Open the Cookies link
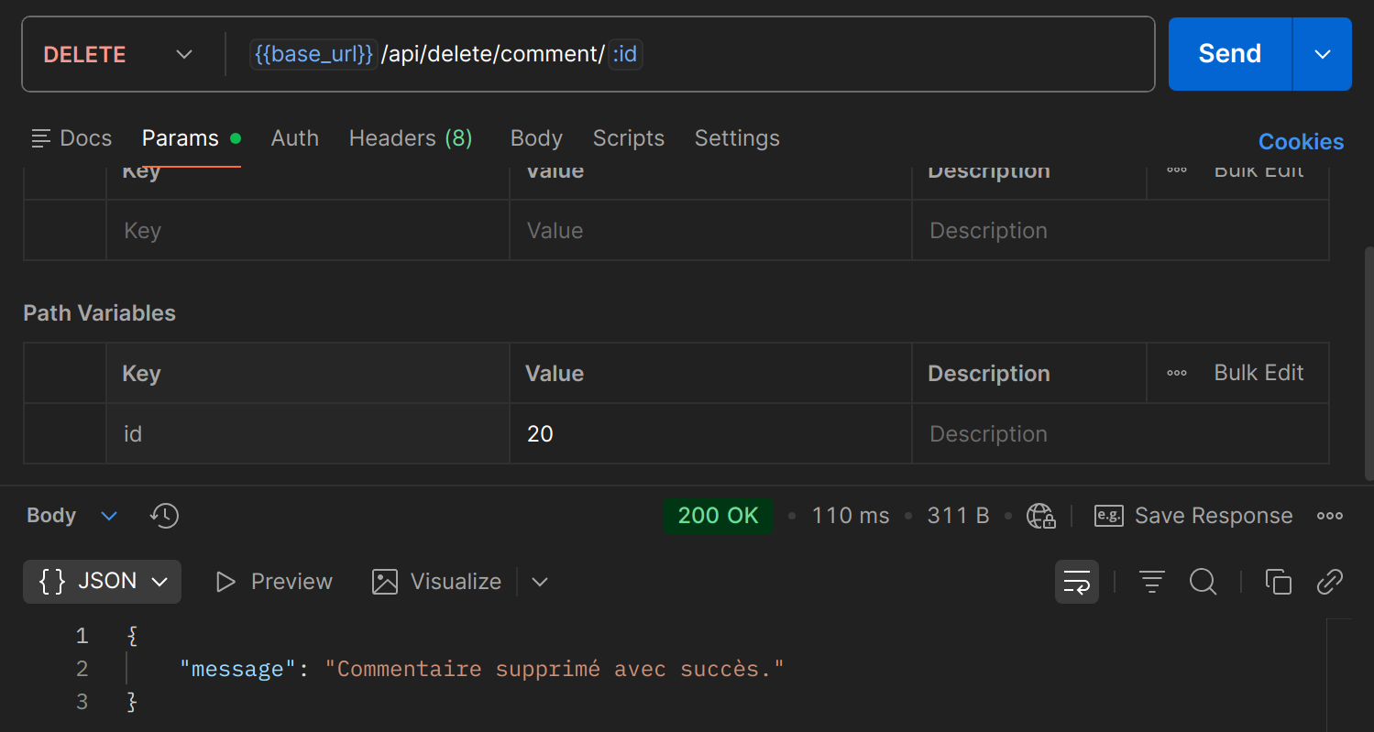The image size is (1374, 732). (1301, 142)
